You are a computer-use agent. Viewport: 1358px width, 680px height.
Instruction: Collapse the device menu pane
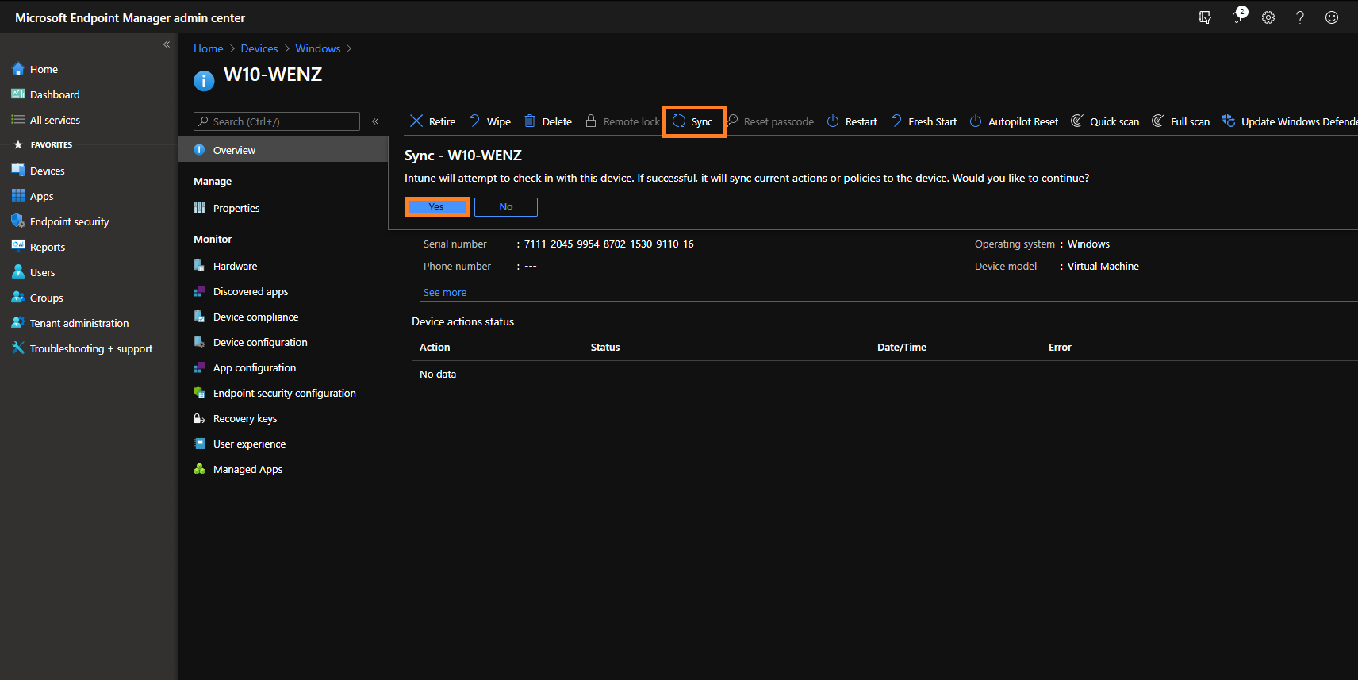point(375,121)
